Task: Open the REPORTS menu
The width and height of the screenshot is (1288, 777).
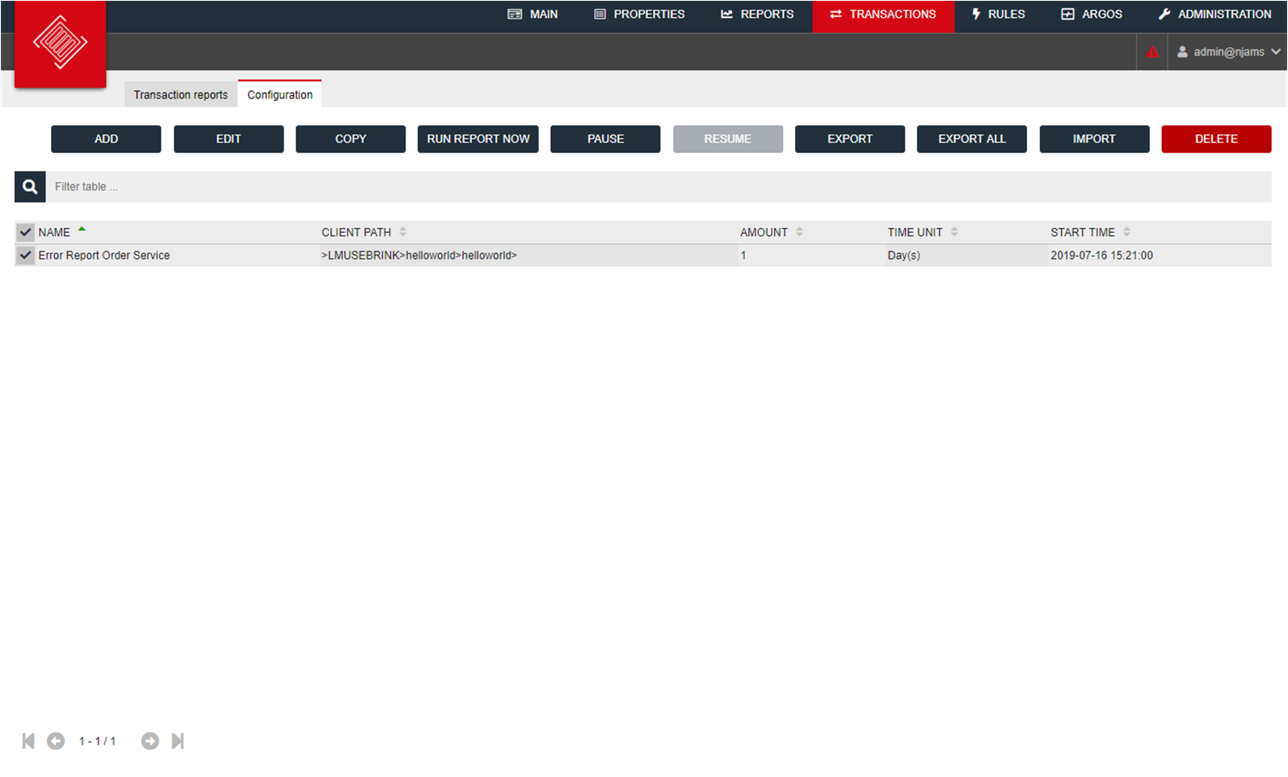Action: (757, 15)
